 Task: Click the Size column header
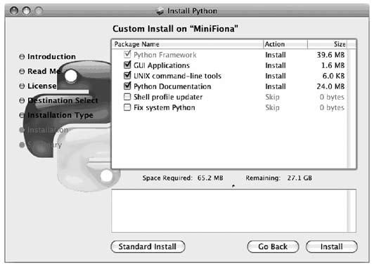(327, 44)
